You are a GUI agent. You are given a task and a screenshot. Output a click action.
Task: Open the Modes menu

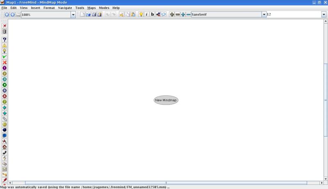point(104,8)
